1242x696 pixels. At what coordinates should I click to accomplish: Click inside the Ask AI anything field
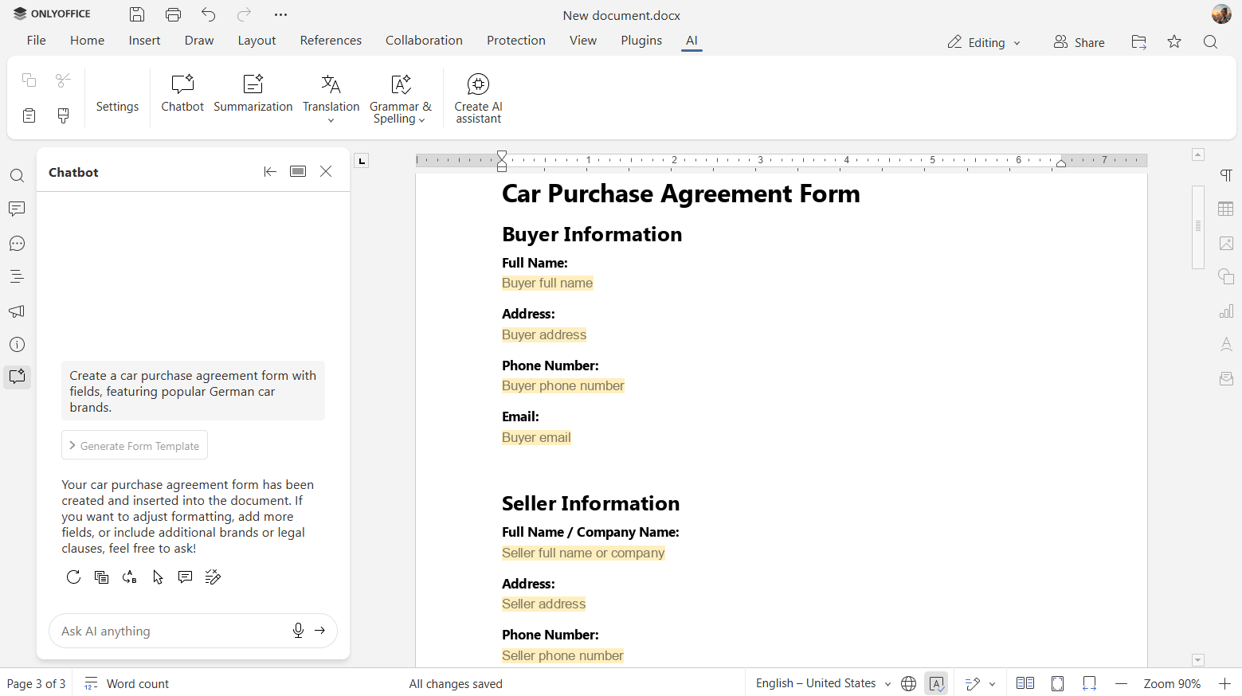click(167, 630)
